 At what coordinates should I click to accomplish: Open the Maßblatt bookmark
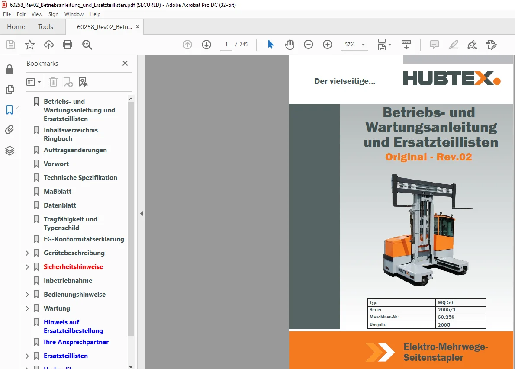coord(58,191)
